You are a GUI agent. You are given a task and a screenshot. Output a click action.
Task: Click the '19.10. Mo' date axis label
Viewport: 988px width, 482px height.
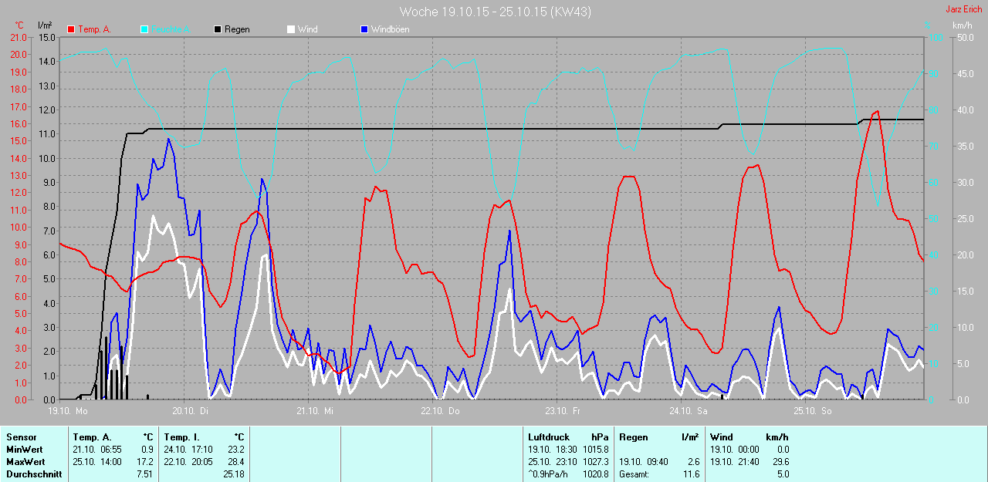click(67, 411)
